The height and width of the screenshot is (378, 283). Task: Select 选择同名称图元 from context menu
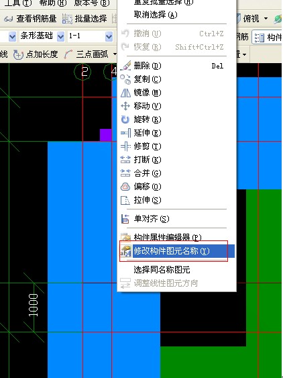coord(162,269)
